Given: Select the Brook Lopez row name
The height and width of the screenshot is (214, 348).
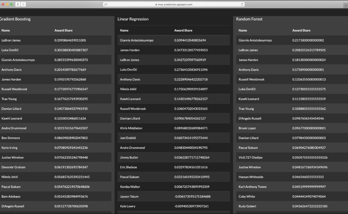Looking at the screenshot, I should (247, 128).
